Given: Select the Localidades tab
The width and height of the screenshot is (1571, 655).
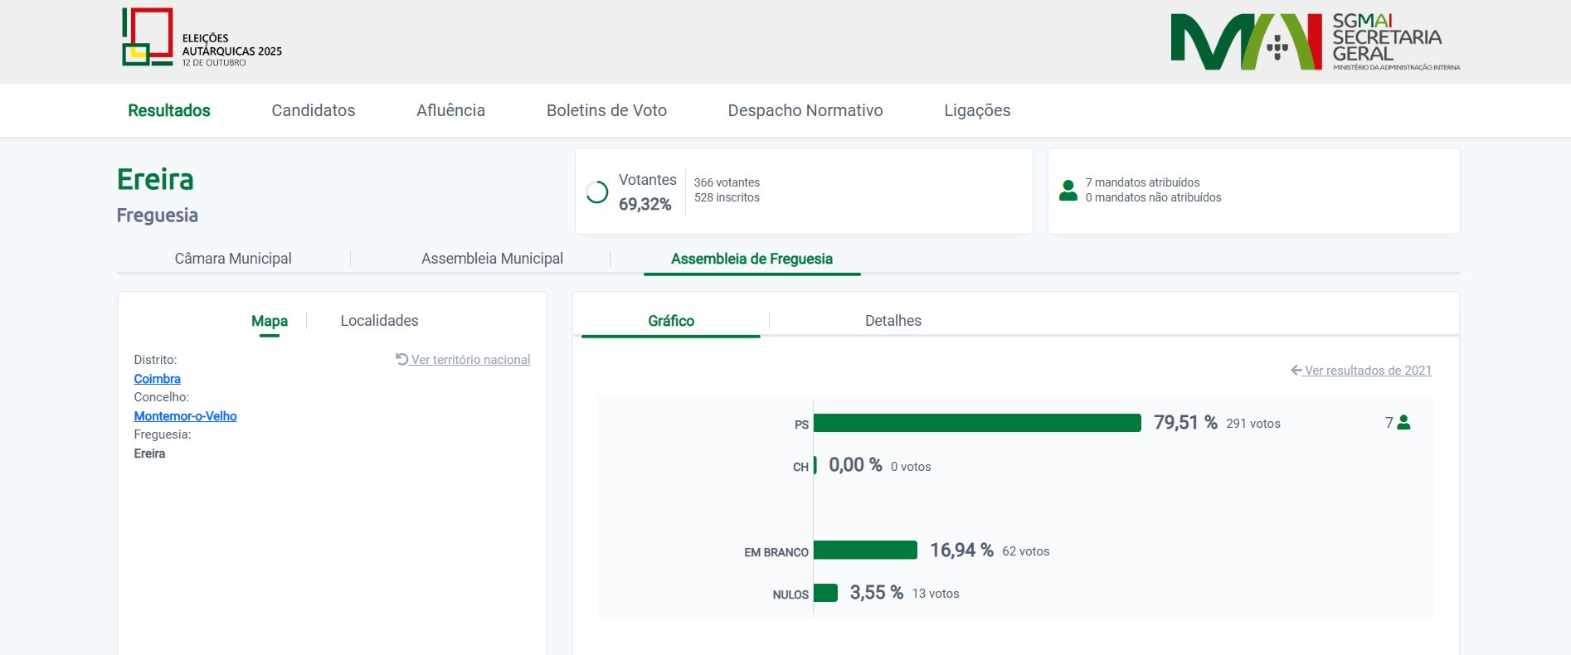Looking at the screenshot, I should (379, 321).
